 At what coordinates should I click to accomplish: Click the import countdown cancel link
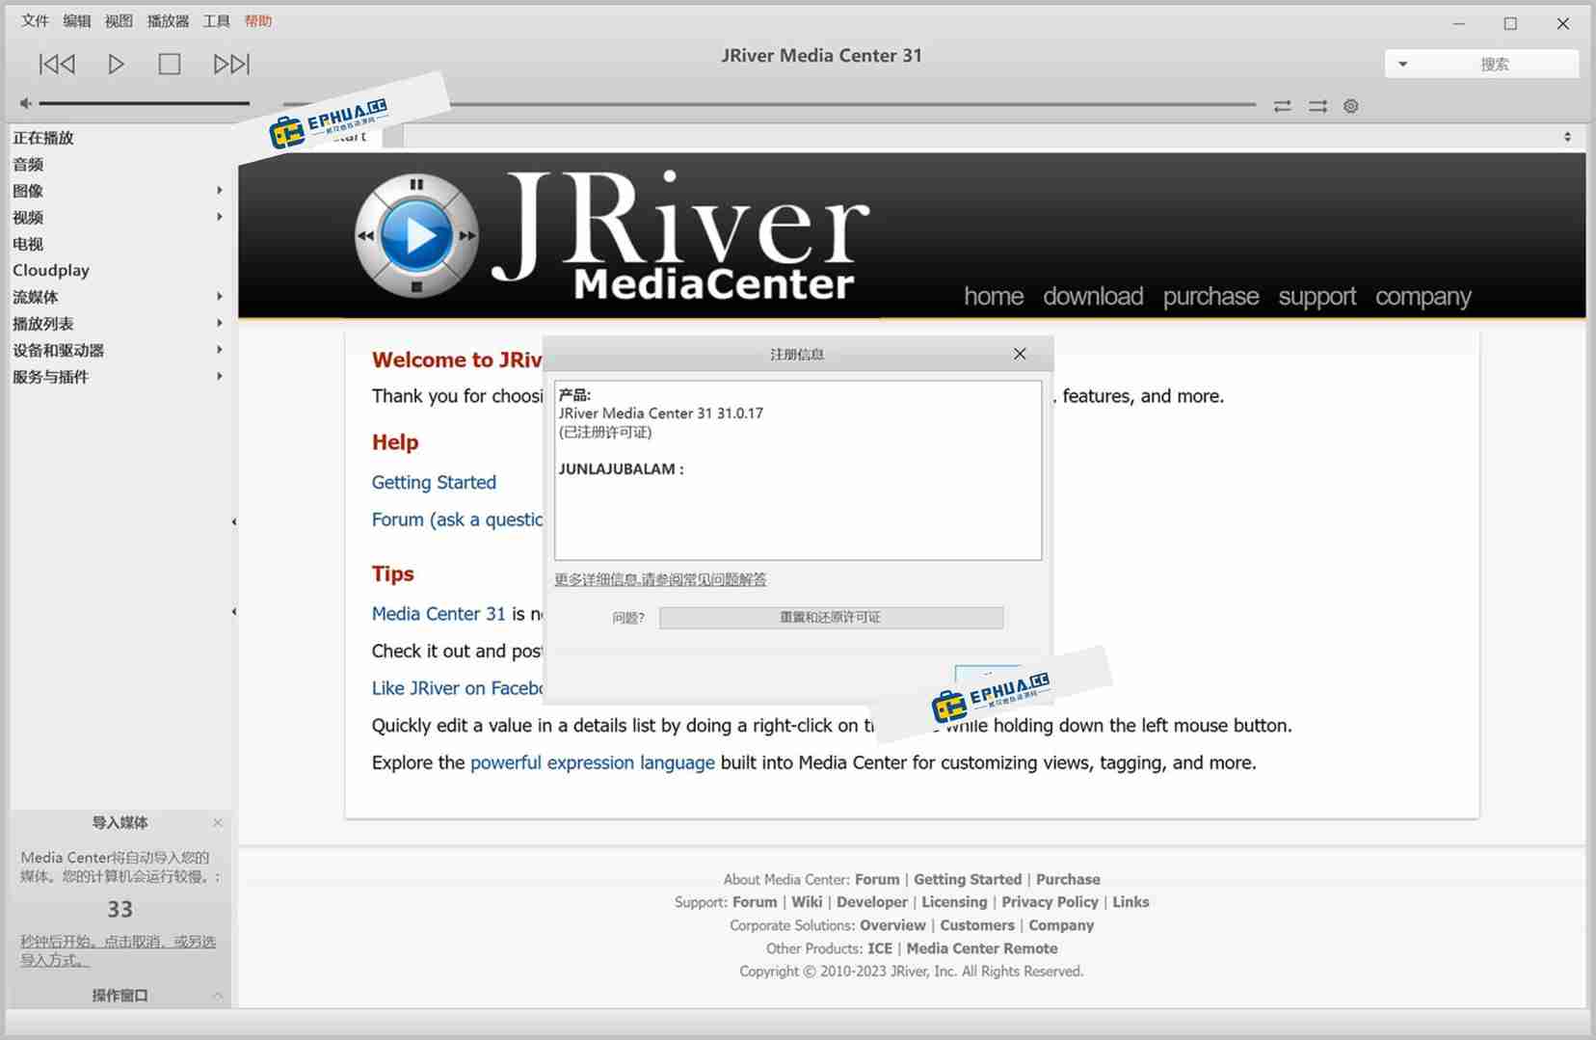(118, 950)
